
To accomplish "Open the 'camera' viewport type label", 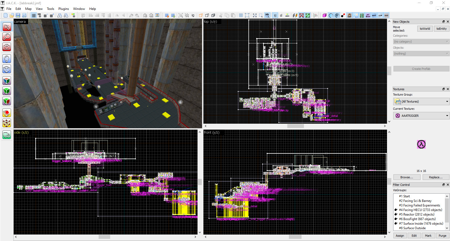I will pos(20,22).
